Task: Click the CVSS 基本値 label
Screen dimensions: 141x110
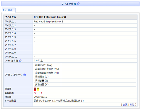Action: click(x=11, y=61)
